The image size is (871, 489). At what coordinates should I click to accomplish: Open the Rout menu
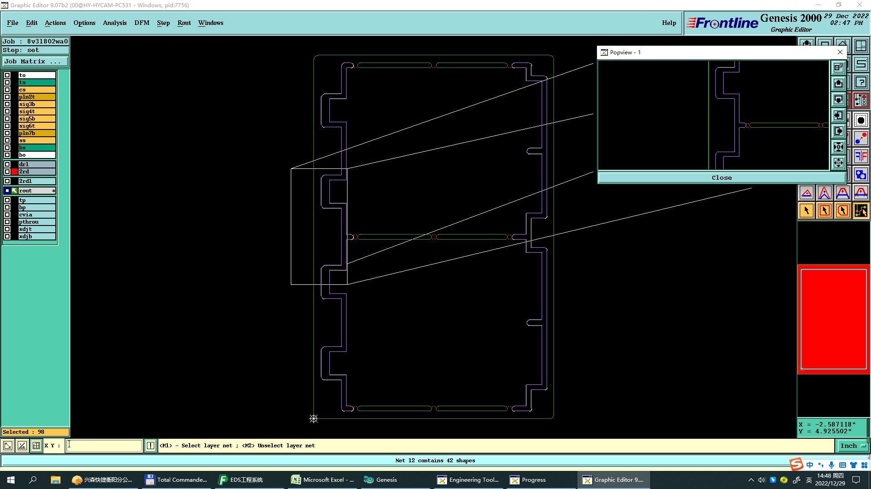click(x=184, y=23)
